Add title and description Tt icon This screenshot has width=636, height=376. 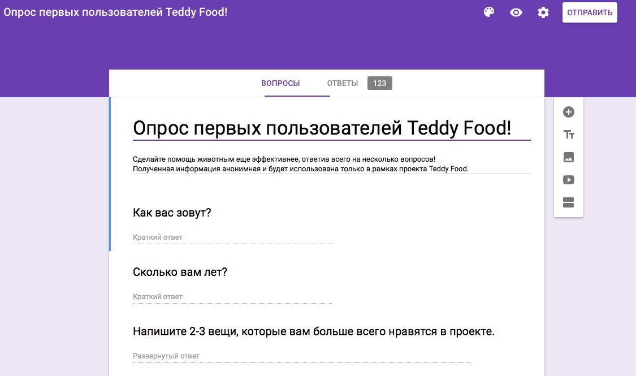point(569,134)
